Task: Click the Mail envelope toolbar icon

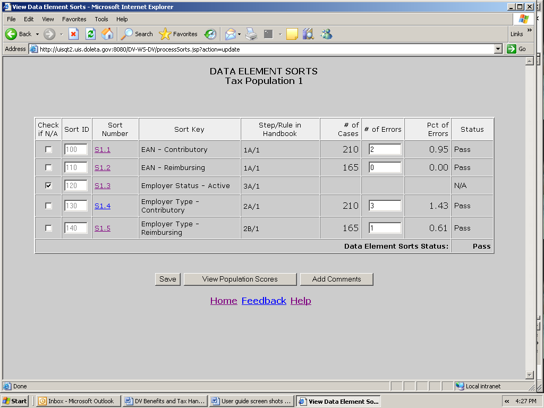Action: tap(230, 34)
